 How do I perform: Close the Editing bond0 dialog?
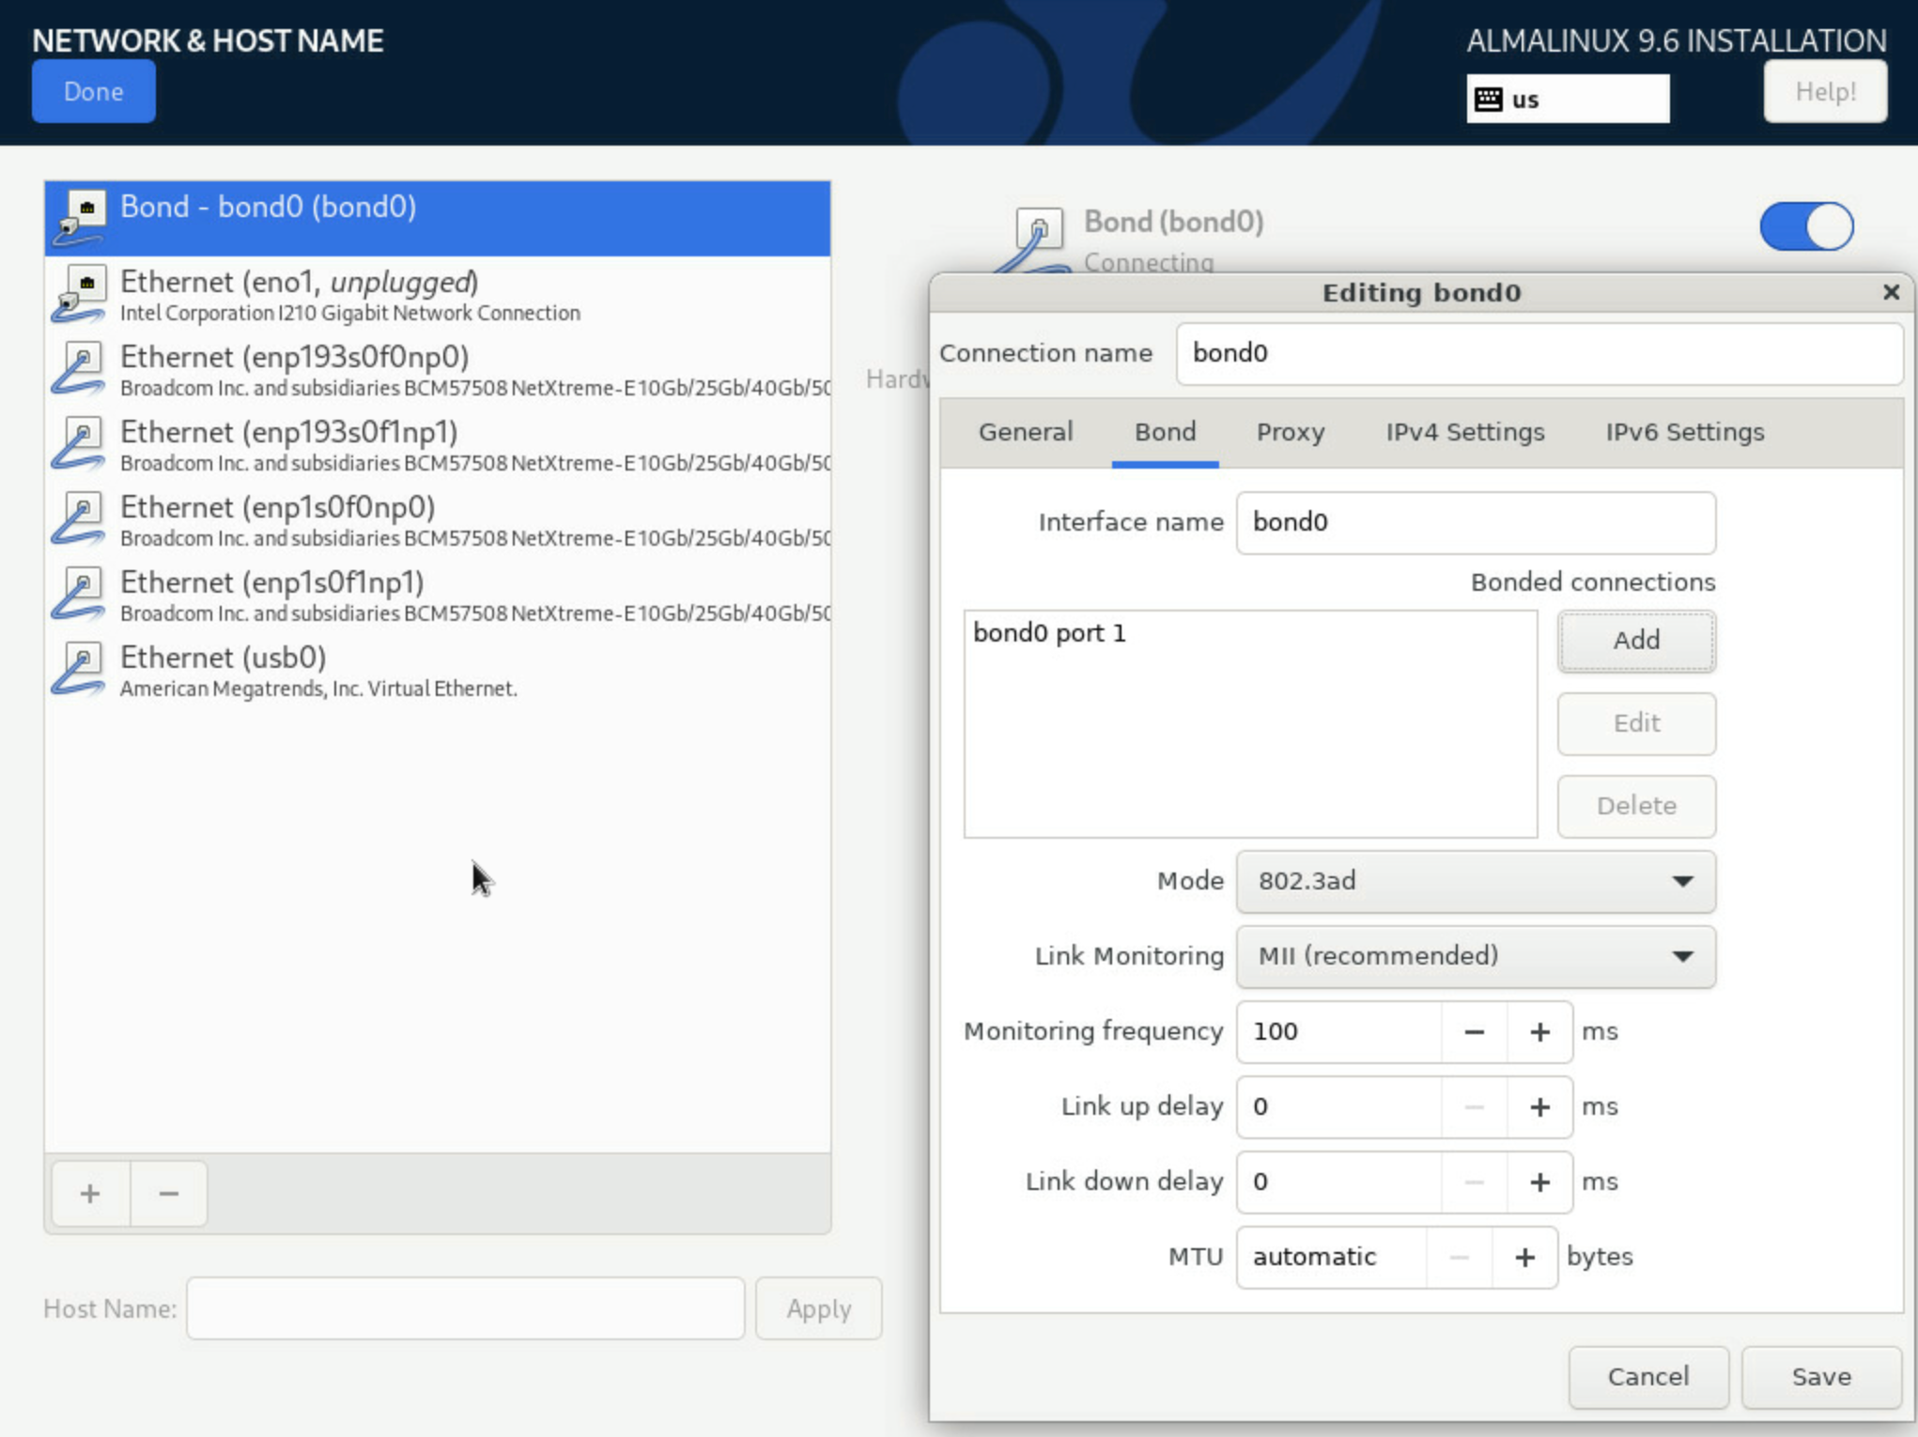pos(1892,292)
